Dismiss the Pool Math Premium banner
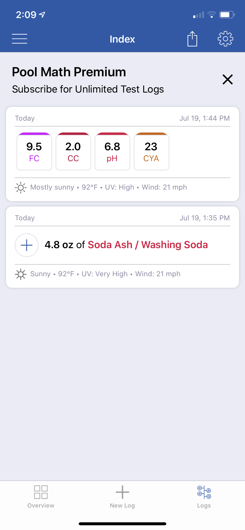Screen dimensions: 245x530 [228, 79]
